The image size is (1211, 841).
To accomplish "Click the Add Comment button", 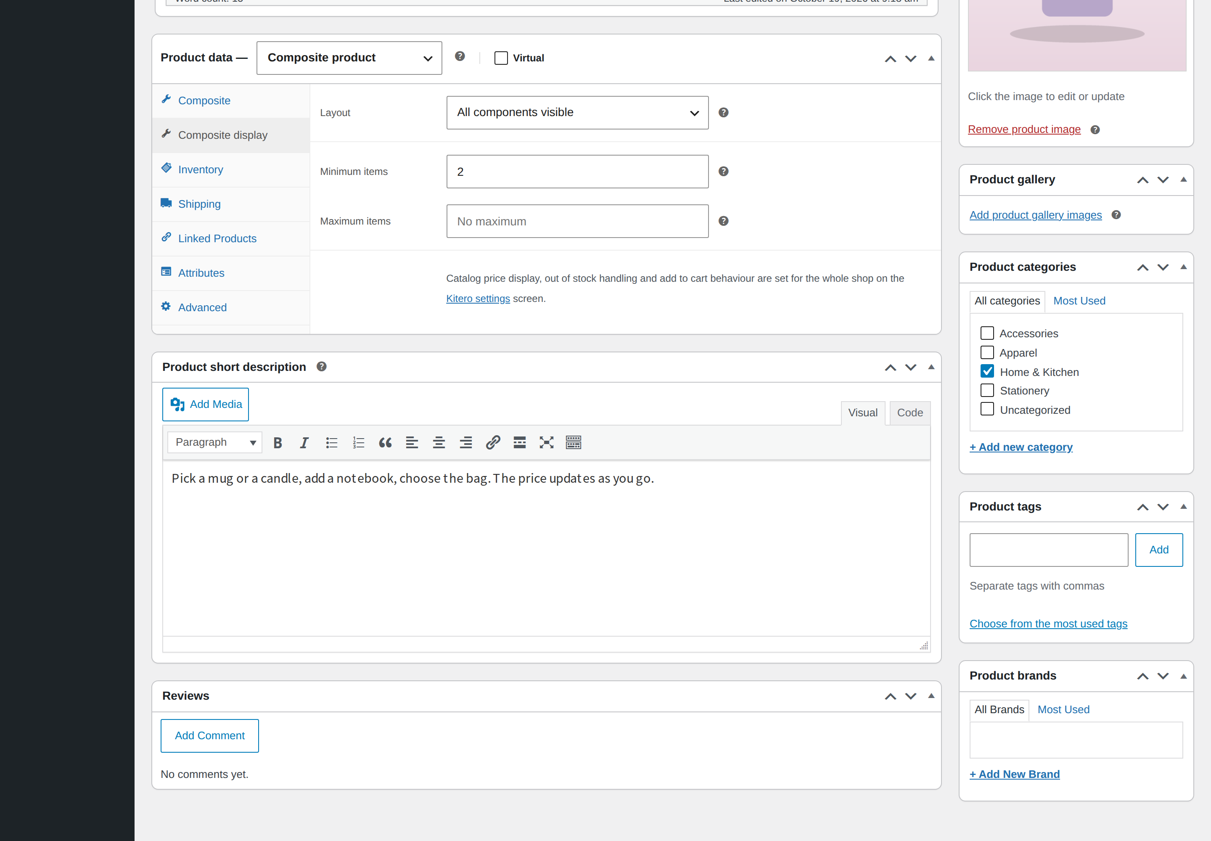I will pos(210,735).
